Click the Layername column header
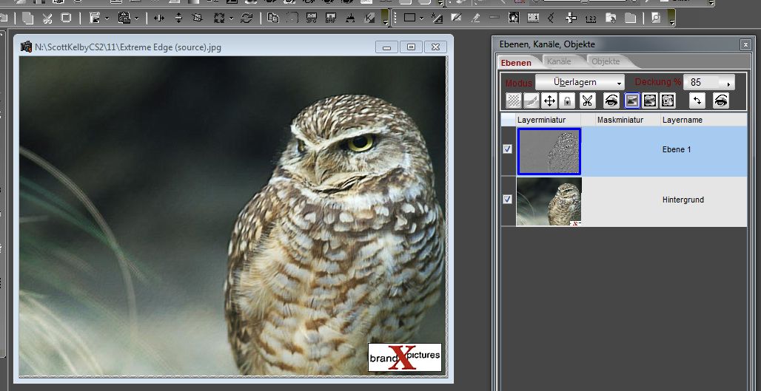The height and width of the screenshot is (391, 761). click(x=683, y=120)
